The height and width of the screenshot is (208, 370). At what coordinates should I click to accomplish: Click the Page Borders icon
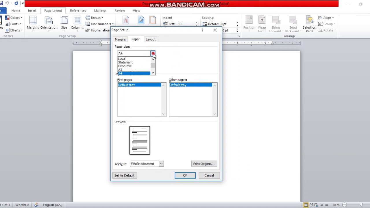click(153, 20)
